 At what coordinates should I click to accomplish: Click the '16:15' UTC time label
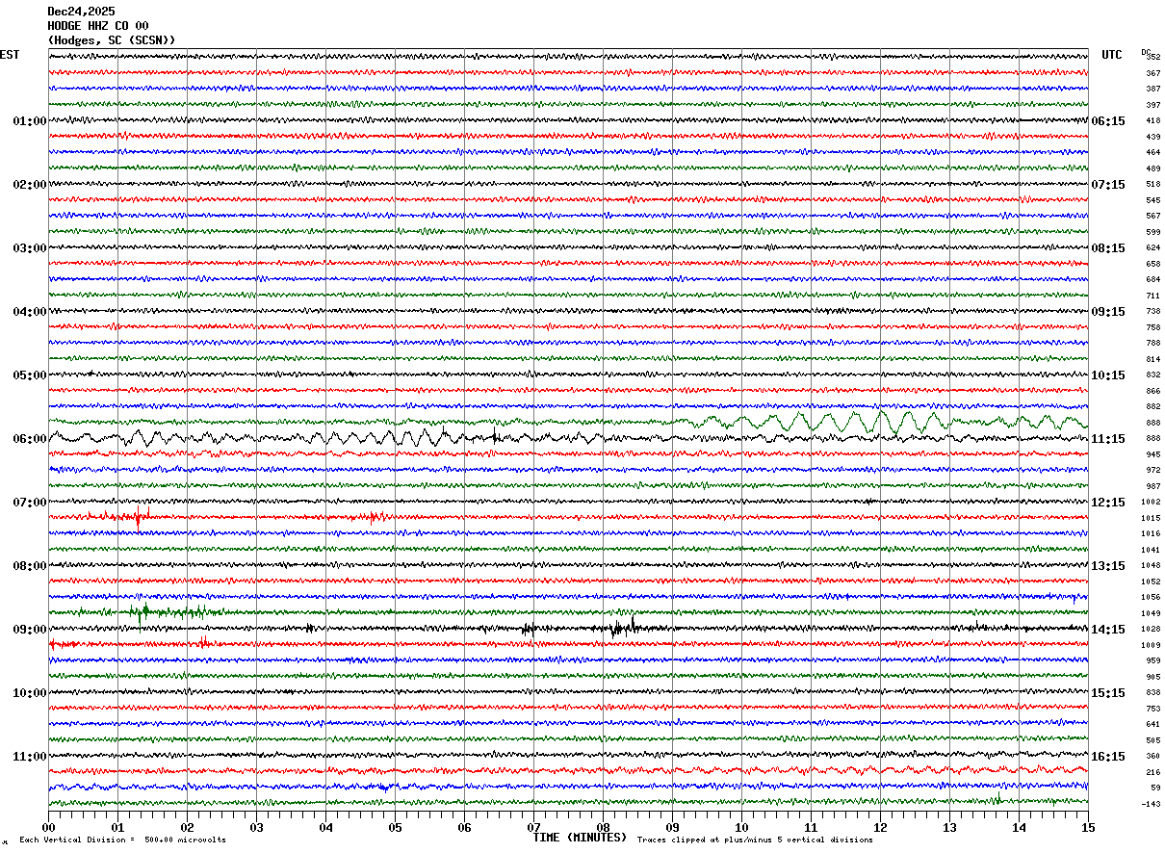coord(1108,757)
